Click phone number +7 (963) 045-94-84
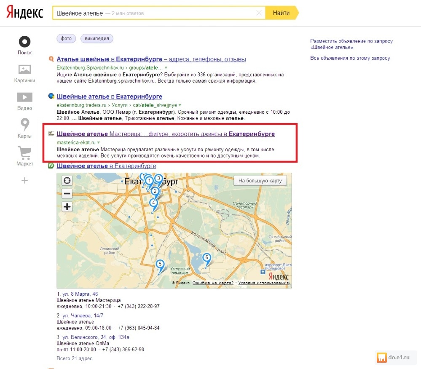This screenshot has height=369, width=421. tap(139, 328)
